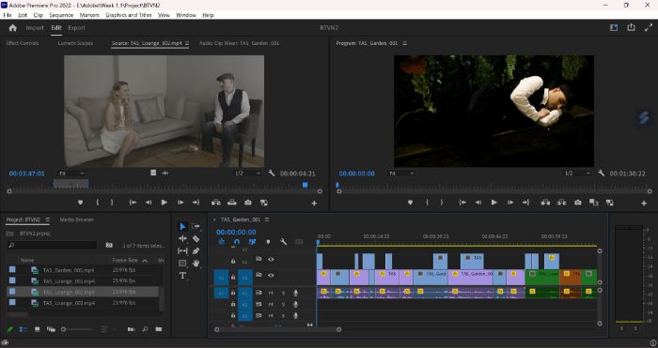Click Export Frame camera icon in Source monitor
This screenshot has width=658, height=348.
248,203
